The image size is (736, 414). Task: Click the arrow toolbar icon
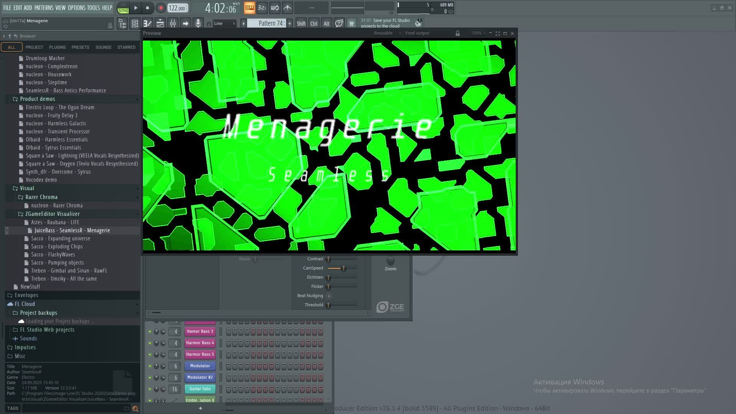[186, 23]
